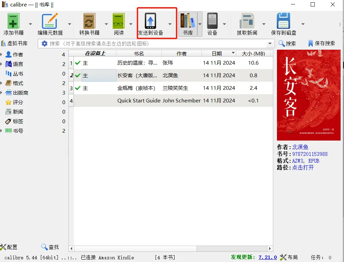Open the AZW3 format link
Viewport: 344px width, 262px height.
tap(297, 161)
